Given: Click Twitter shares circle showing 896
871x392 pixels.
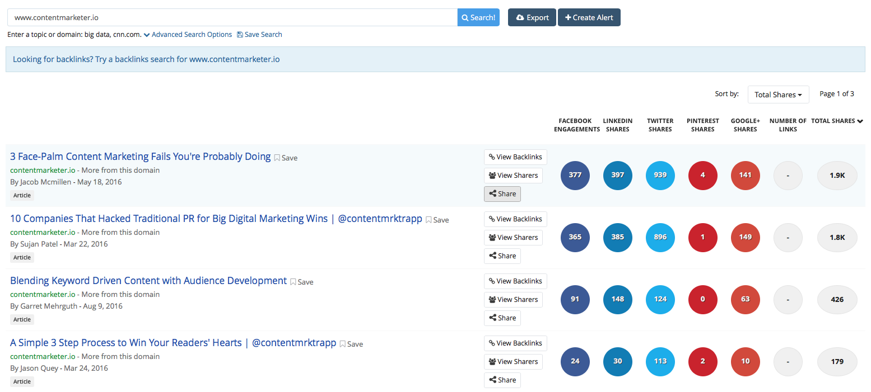Looking at the screenshot, I should [x=660, y=237].
